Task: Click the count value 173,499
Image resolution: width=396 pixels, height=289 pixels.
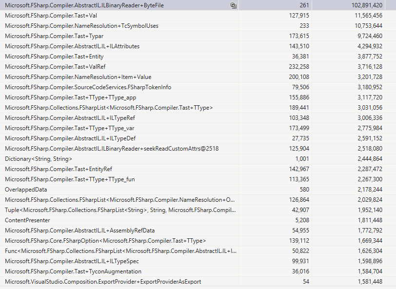Action: [x=299, y=128]
